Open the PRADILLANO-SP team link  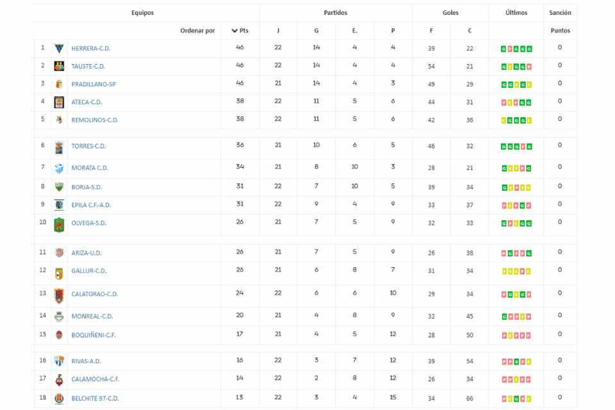(x=94, y=85)
